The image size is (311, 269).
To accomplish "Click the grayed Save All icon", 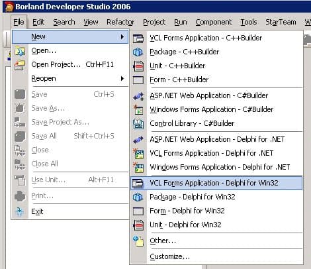I will (20, 136).
